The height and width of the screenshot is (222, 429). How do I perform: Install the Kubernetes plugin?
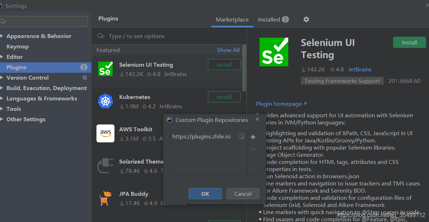pyautogui.click(x=224, y=97)
